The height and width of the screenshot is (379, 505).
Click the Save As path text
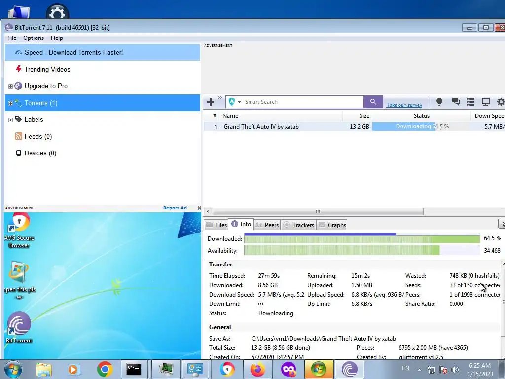tap(324, 339)
